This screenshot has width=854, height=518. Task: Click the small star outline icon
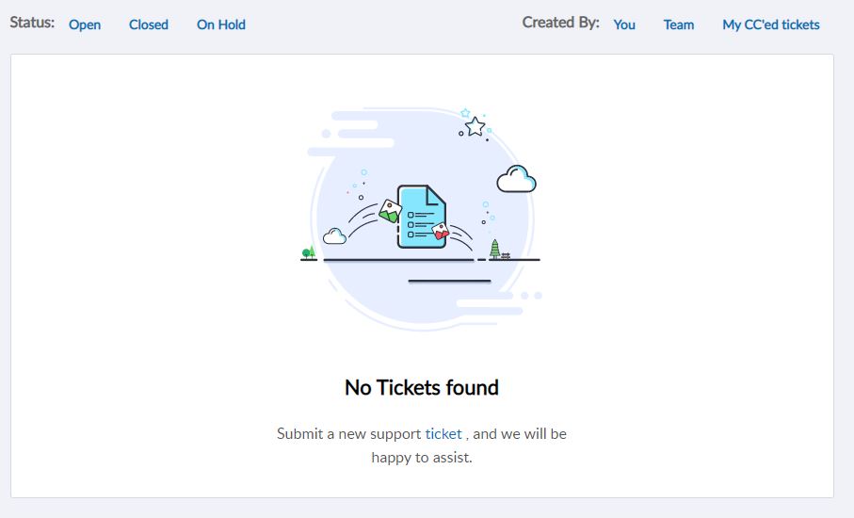coord(465,112)
